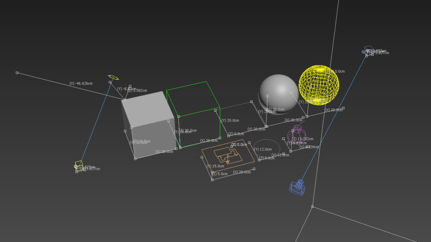Select the yellow wireframe sphere
This screenshot has height=242, width=431.
319,85
